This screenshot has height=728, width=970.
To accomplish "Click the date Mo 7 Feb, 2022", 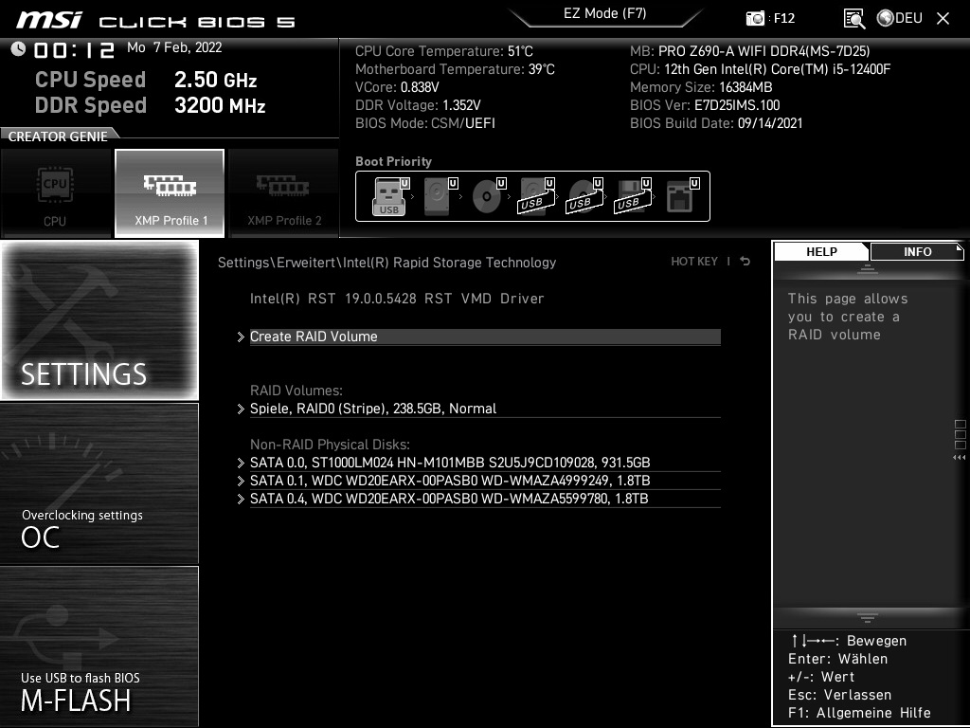I will coord(174,47).
